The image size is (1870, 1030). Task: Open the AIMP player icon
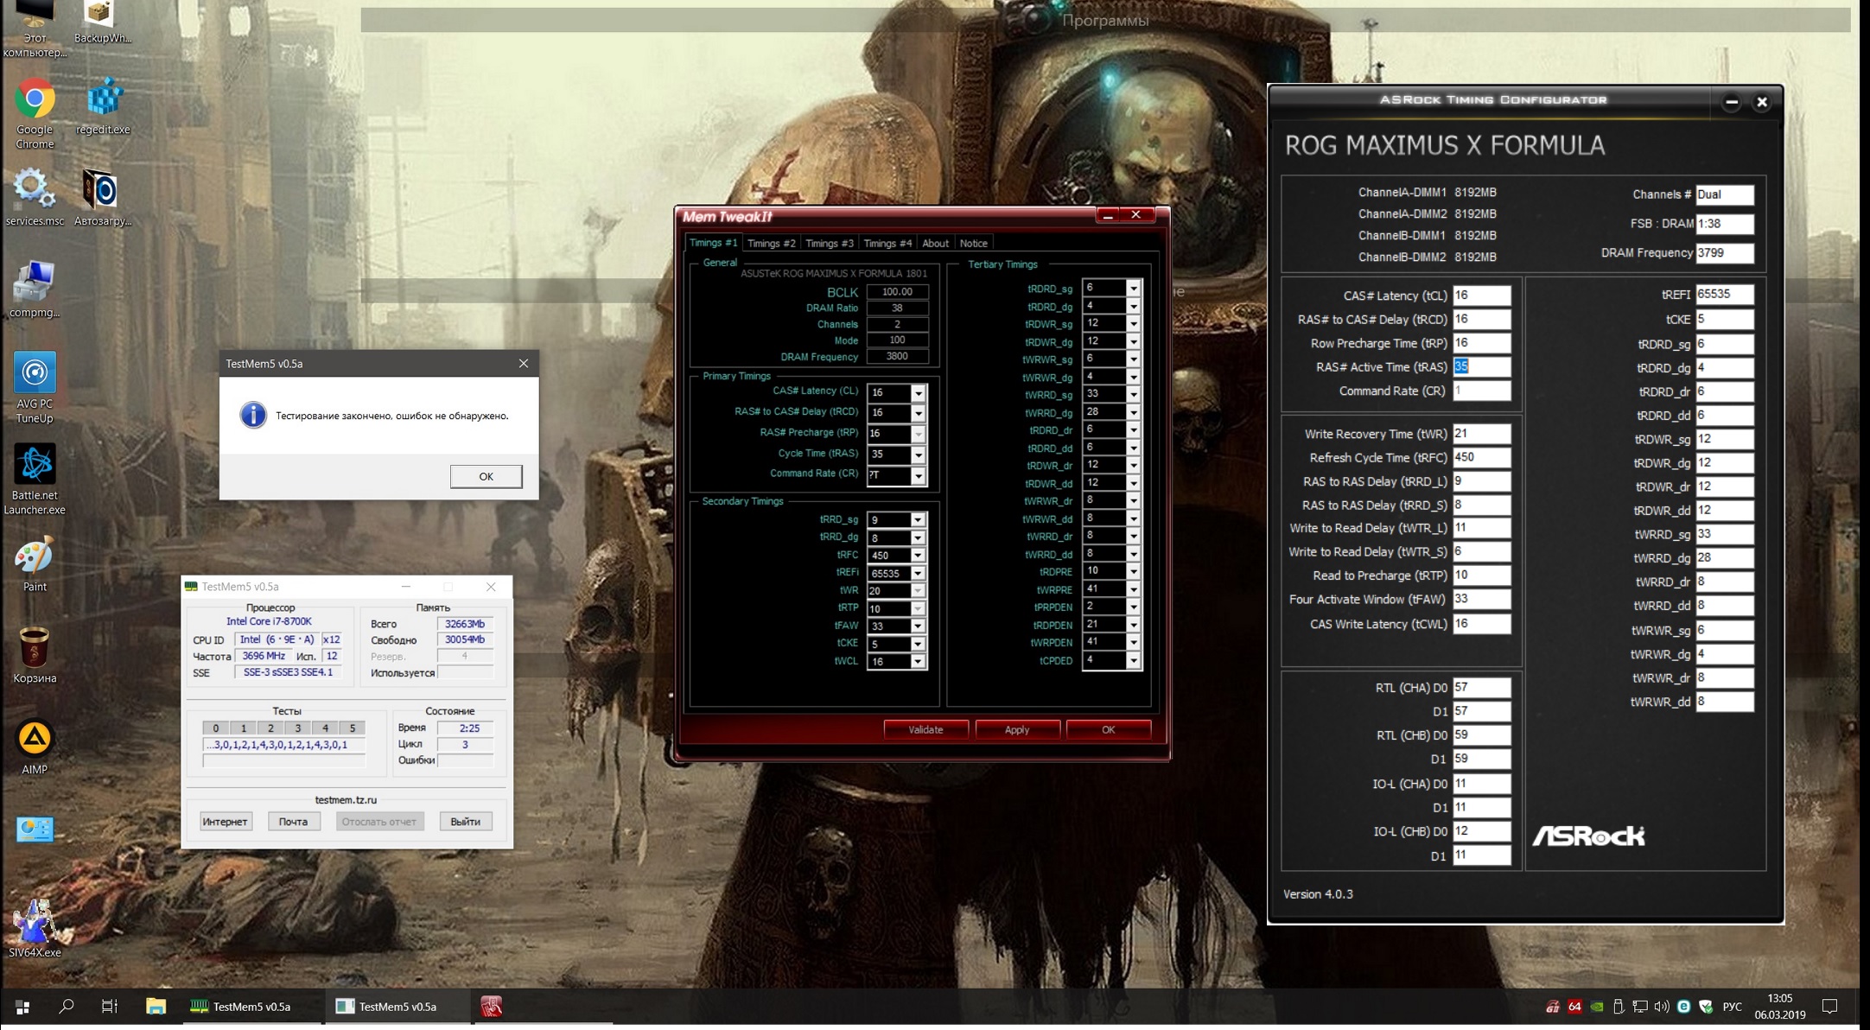click(35, 739)
